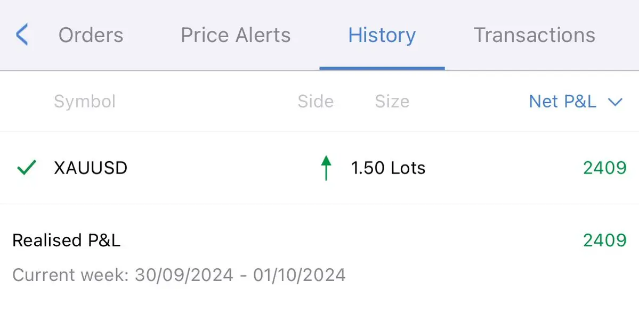Click the 2409 net profit on XAUUSD row
Viewport: 639px width, 323px height.
click(x=605, y=168)
